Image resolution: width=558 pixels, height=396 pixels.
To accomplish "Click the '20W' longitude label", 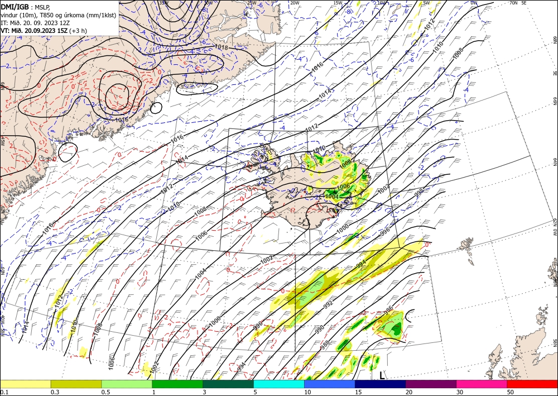I will [x=294, y=3].
